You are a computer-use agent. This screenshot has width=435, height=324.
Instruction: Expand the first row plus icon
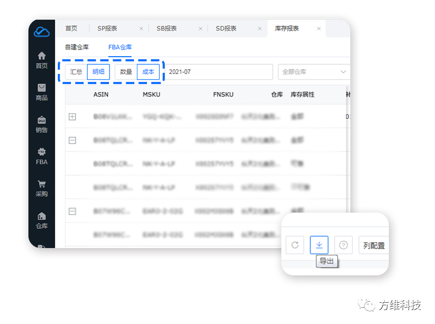(72, 117)
